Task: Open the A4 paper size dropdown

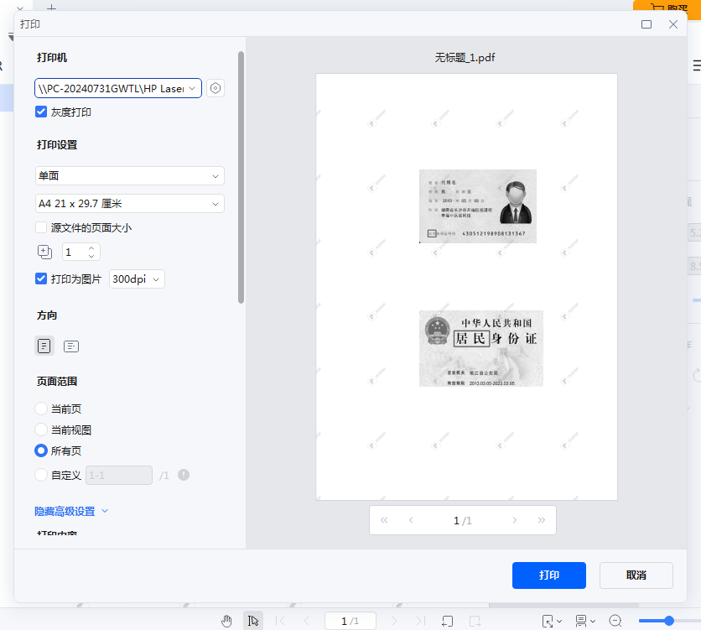Action: pyautogui.click(x=129, y=203)
